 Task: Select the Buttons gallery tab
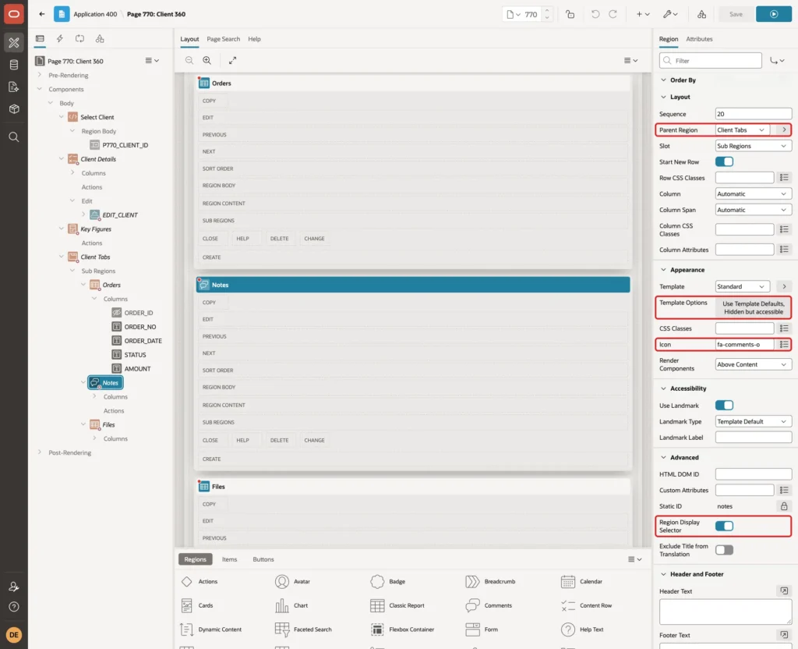pyautogui.click(x=263, y=559)
